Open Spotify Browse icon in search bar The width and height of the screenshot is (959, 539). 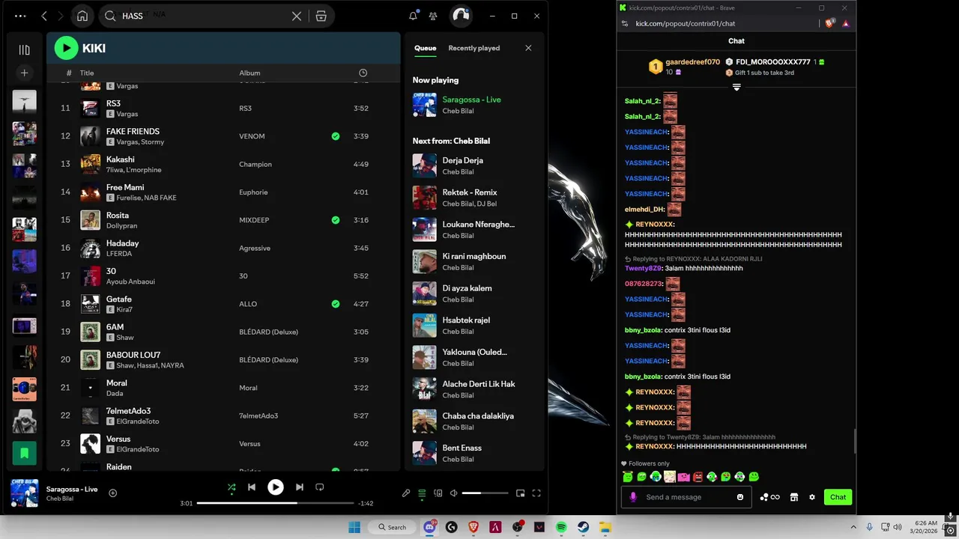[x=321, y=16]
